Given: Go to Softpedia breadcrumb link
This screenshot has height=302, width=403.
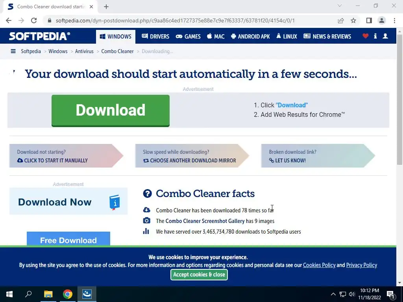Looking at the screenshot, I should [x=31, y=52].
